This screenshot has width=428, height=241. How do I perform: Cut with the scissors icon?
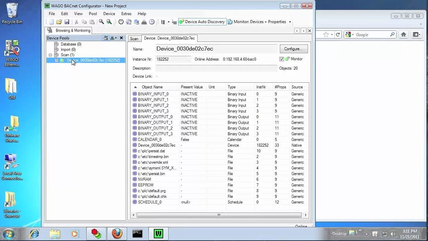pyautogui.click(x=76, y=22)
